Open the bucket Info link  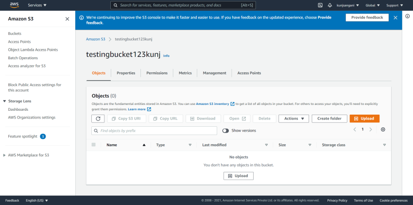coord(166,56)
